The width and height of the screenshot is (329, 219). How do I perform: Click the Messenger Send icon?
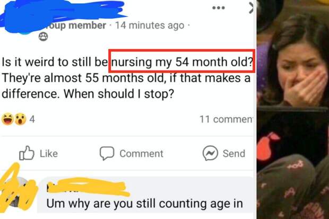tap(210, 153)
